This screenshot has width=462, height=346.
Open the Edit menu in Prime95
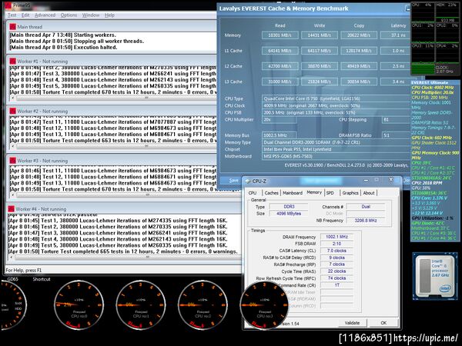click(x=25, y=15)
